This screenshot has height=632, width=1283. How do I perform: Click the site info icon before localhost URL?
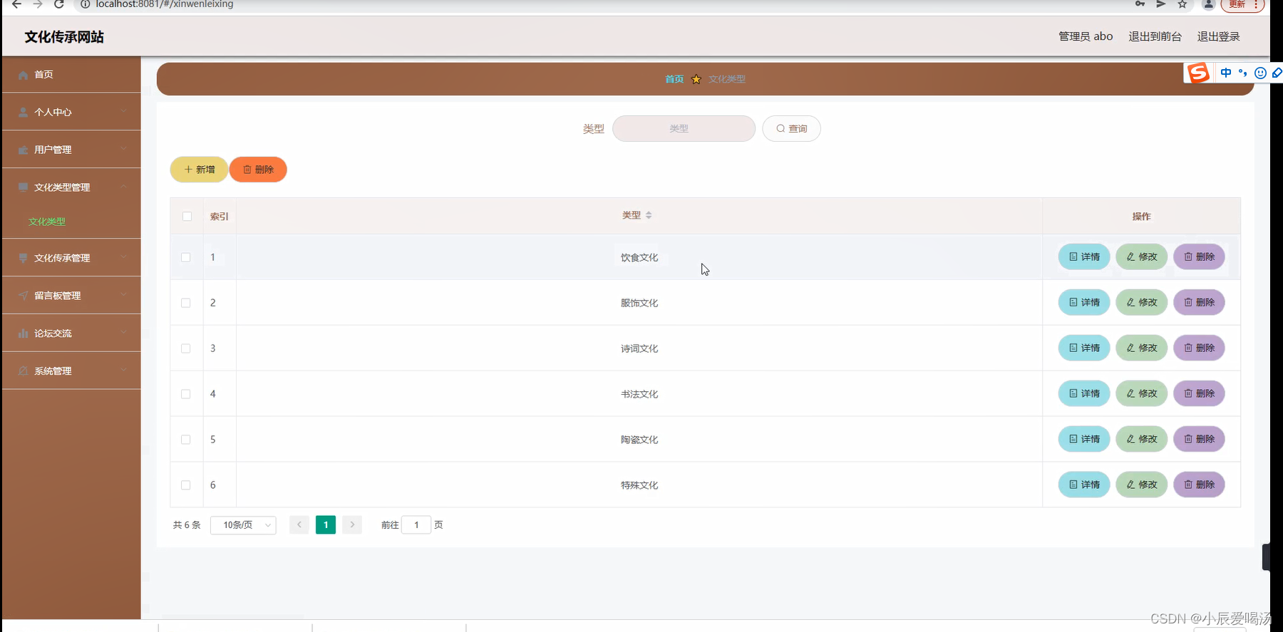click(x=85, y=4)
